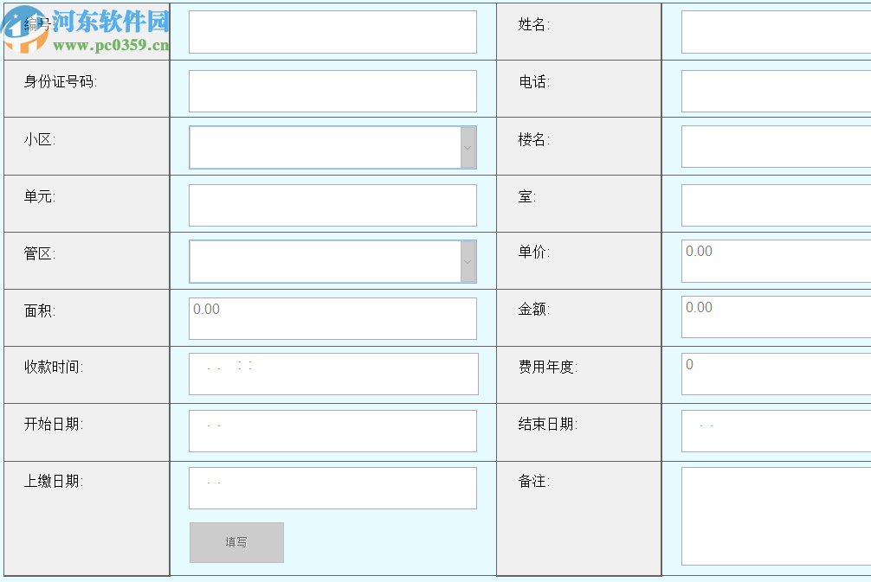This screenshot has width=871, height=582.
Task: Click the 金额 amount 0.00 field
Action: coord(775,318)
